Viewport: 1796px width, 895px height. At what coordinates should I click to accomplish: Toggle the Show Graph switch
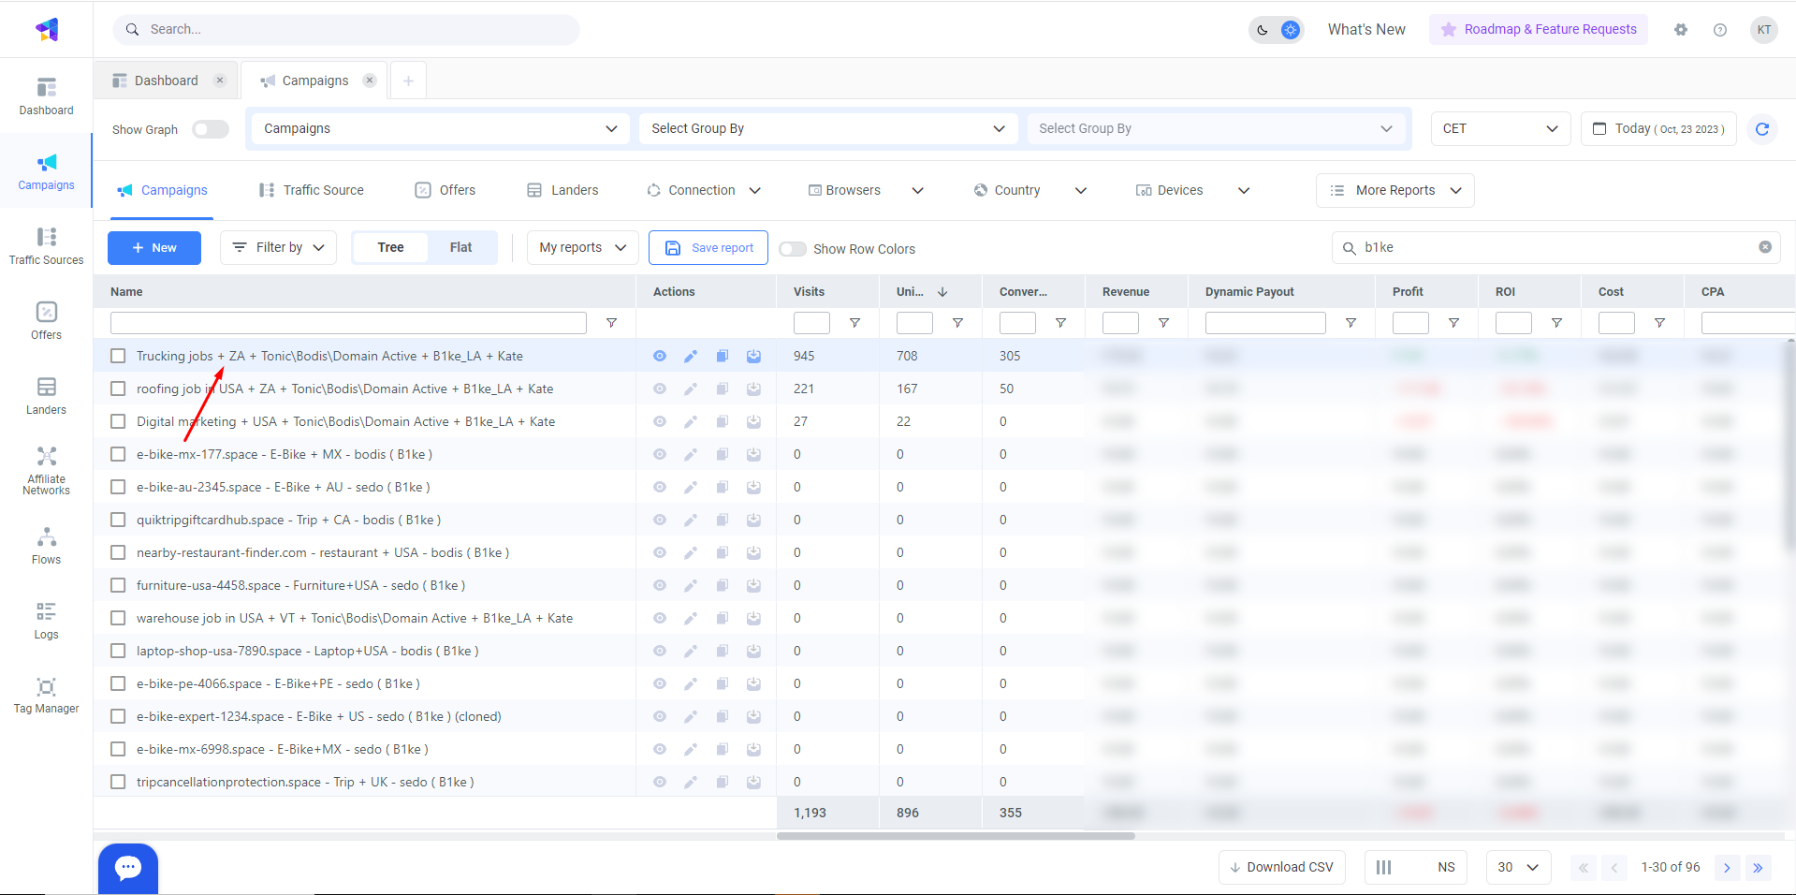(211, 129)
